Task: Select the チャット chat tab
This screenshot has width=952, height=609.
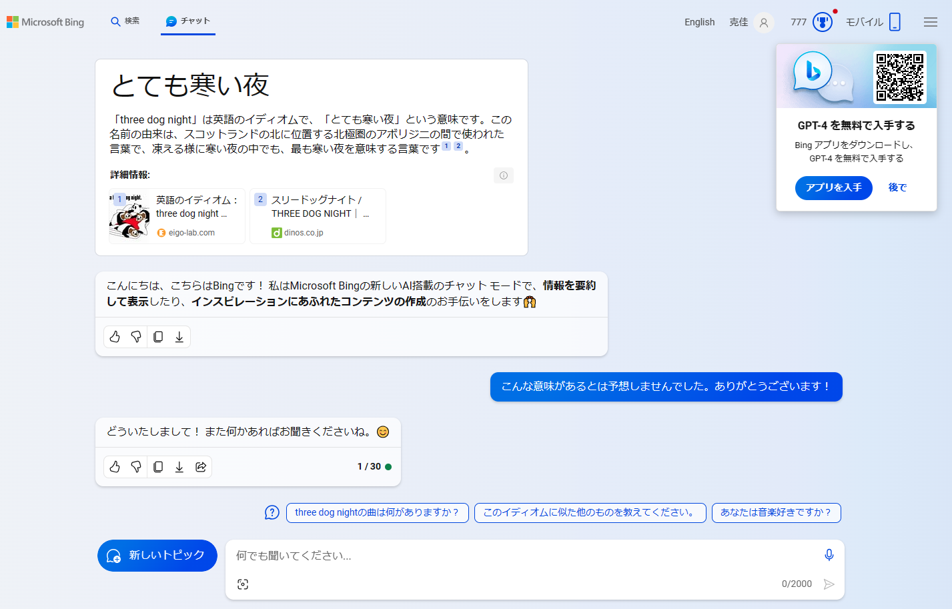Action: click(188, 21)
